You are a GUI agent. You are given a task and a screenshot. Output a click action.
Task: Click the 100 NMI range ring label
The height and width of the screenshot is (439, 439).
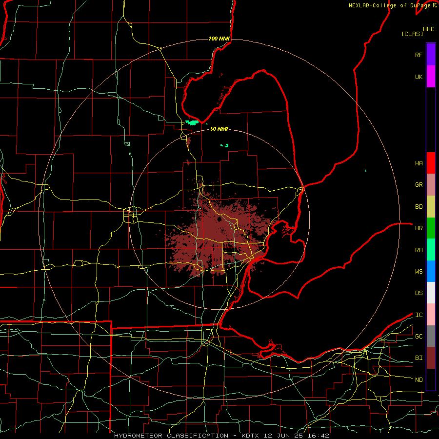point(219,39)
